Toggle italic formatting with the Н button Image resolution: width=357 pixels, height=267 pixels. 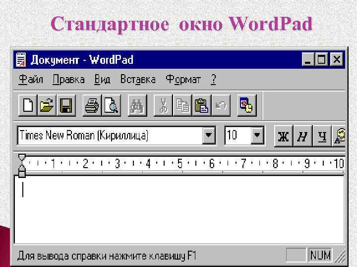(302, 136)
